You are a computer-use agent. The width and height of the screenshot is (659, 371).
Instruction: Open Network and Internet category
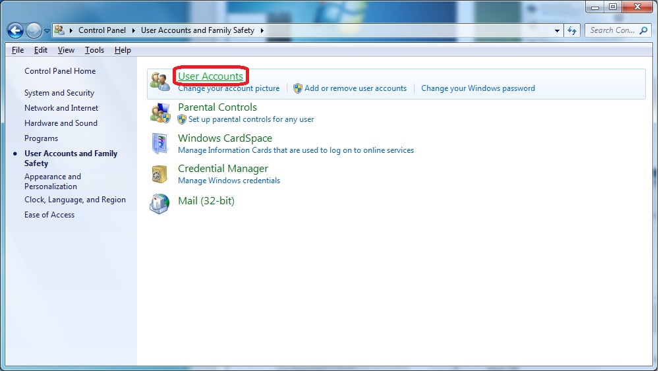pyautogui.click(x=61, y=108)
